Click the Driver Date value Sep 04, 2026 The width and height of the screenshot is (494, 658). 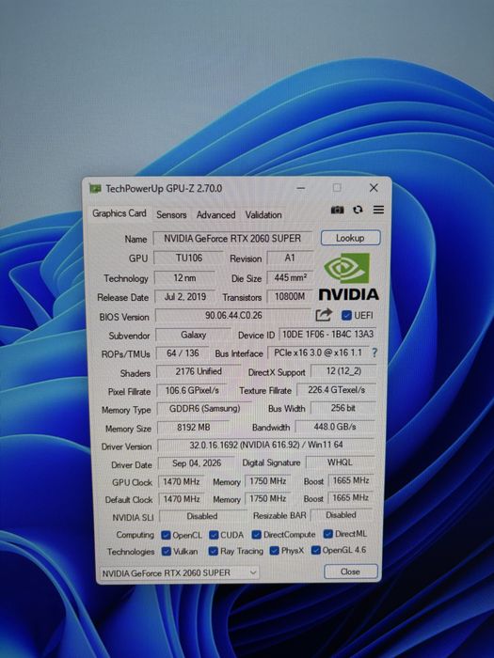(196, 462)
